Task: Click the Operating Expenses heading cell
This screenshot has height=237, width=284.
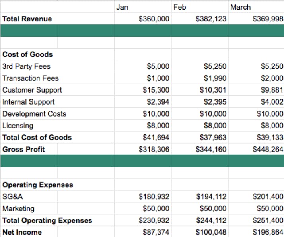Action: 38,185
